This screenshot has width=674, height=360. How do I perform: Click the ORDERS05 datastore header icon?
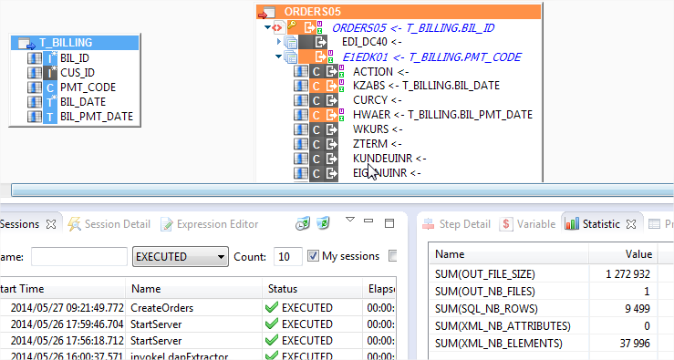click(266, 13)
